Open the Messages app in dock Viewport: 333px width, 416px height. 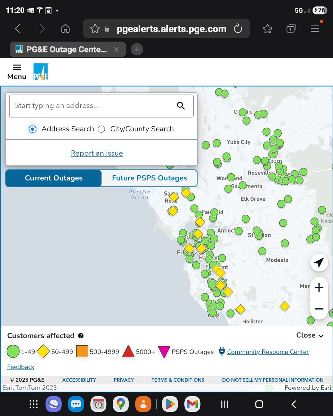click(x=76, y=404)
